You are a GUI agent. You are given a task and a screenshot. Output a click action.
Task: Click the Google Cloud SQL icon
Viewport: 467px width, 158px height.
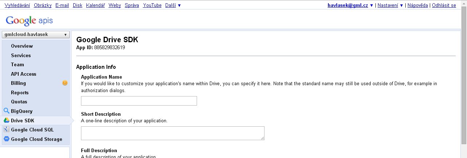(x=6, y=130)
